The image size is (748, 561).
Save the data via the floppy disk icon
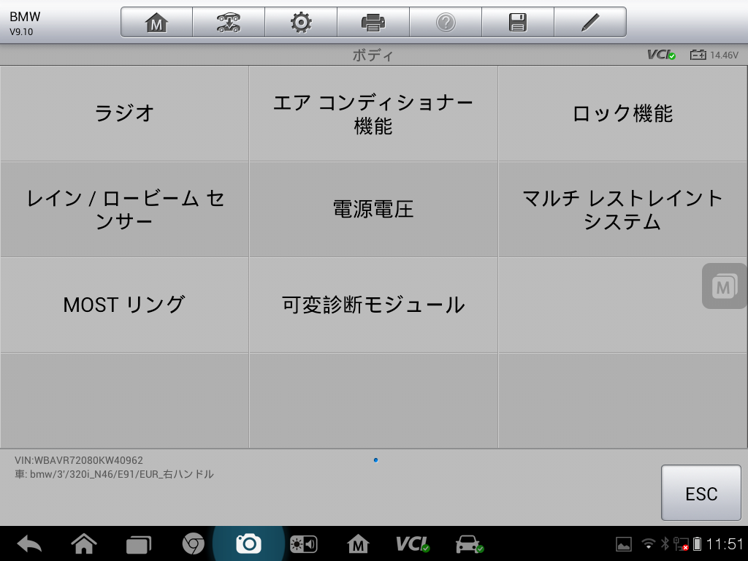coord(518,21)
